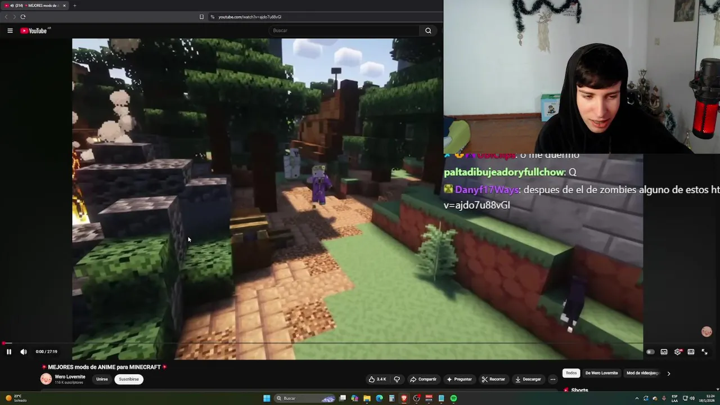The width and height of the screenshot is (720, 405).
Task: Open the ESP LAA language indicator
Action: pyautogui.click(x=674, y=398)
